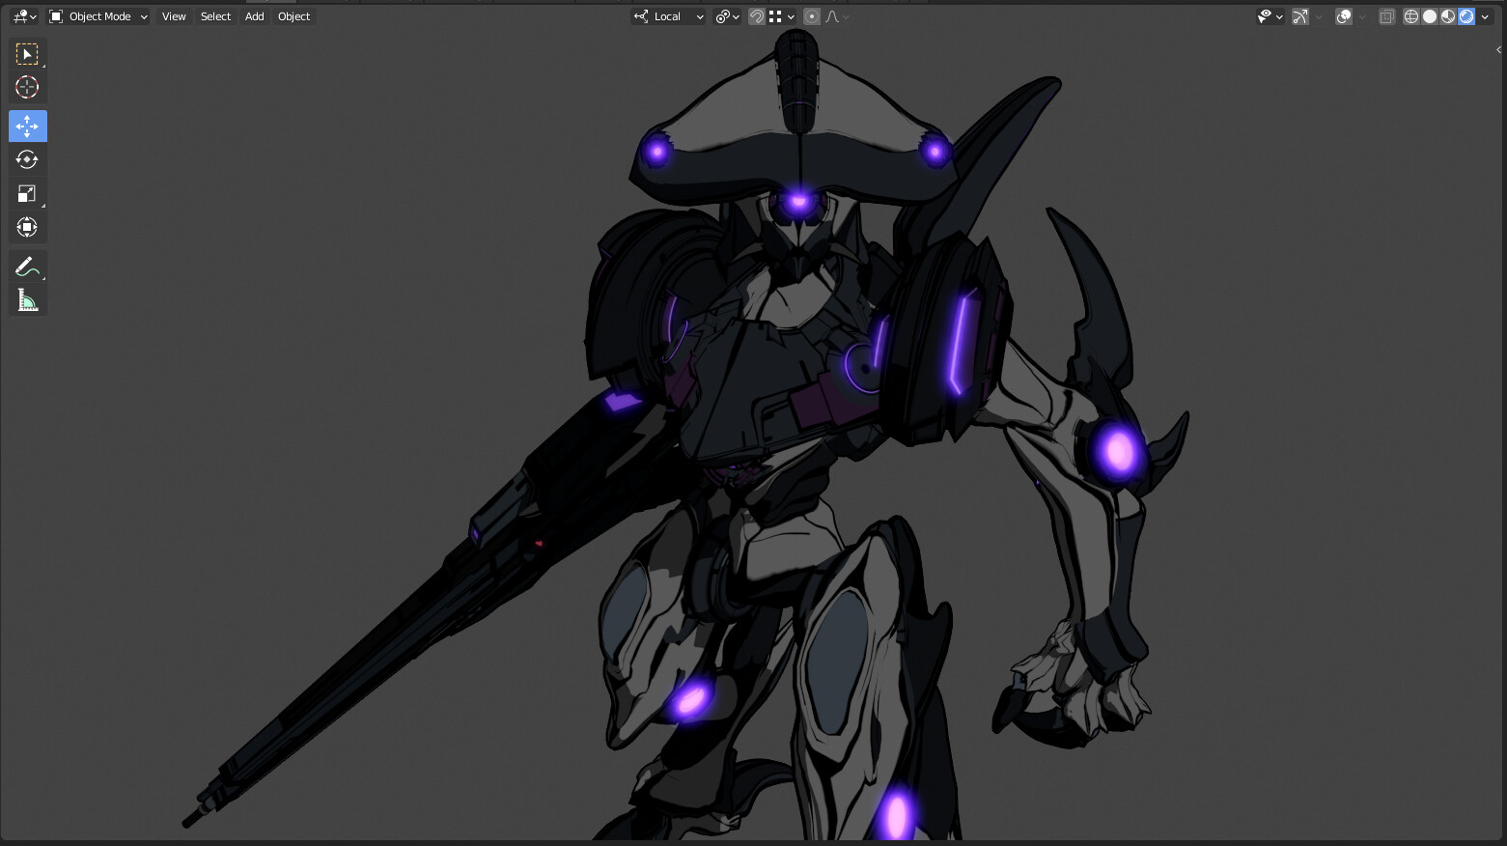This screenshot has height=846, width=1507.
Task: Open the View menu
Action: point(173,16)
